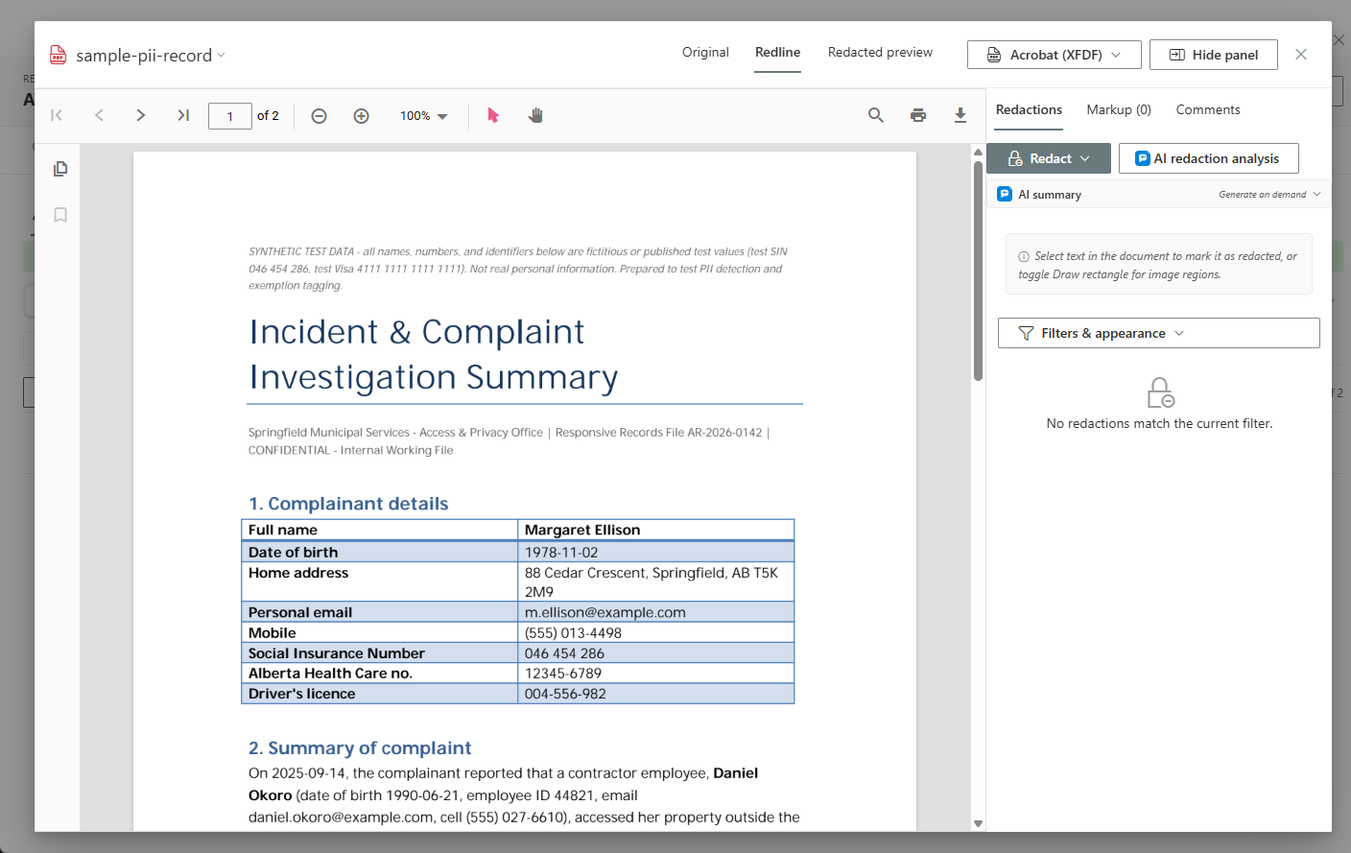
Task: Click the page number input field
Action: [x=230, y=116]
